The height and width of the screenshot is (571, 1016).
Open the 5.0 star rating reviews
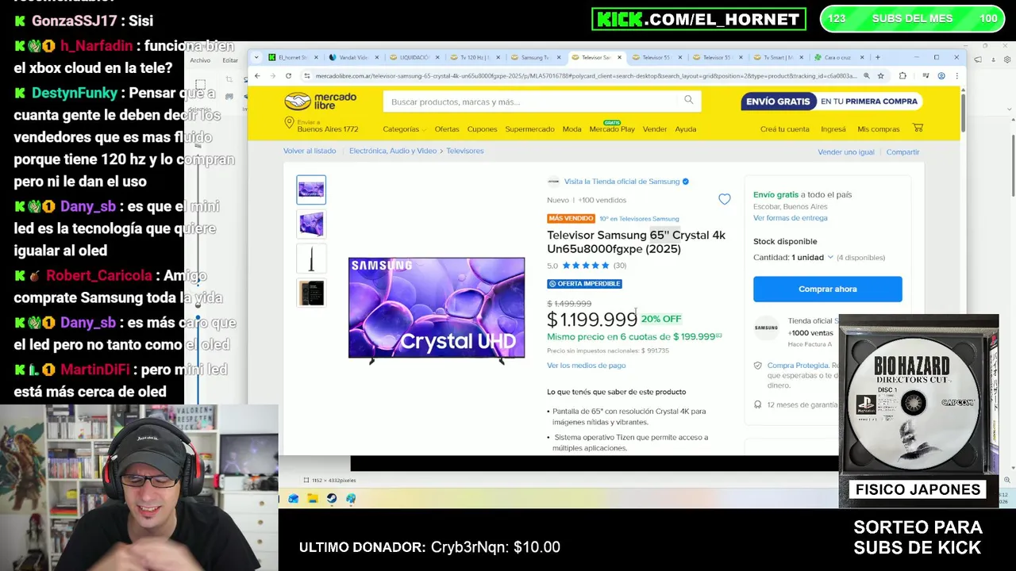pos(587,266)
